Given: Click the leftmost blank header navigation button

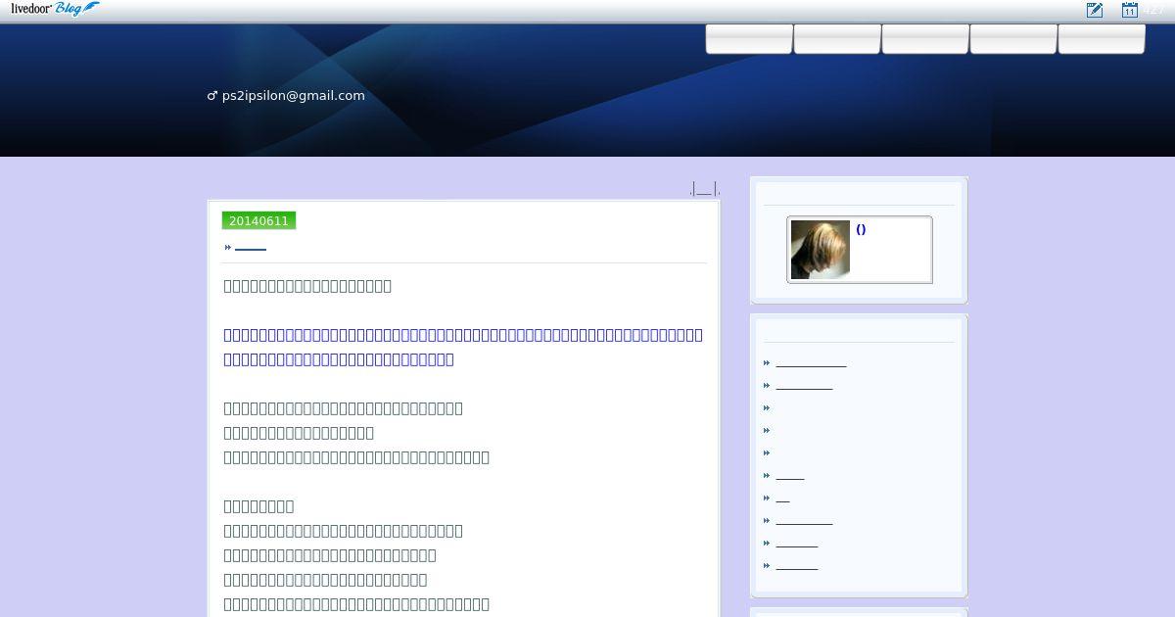Looking at the screenshot, I should (x=749, y=39).
